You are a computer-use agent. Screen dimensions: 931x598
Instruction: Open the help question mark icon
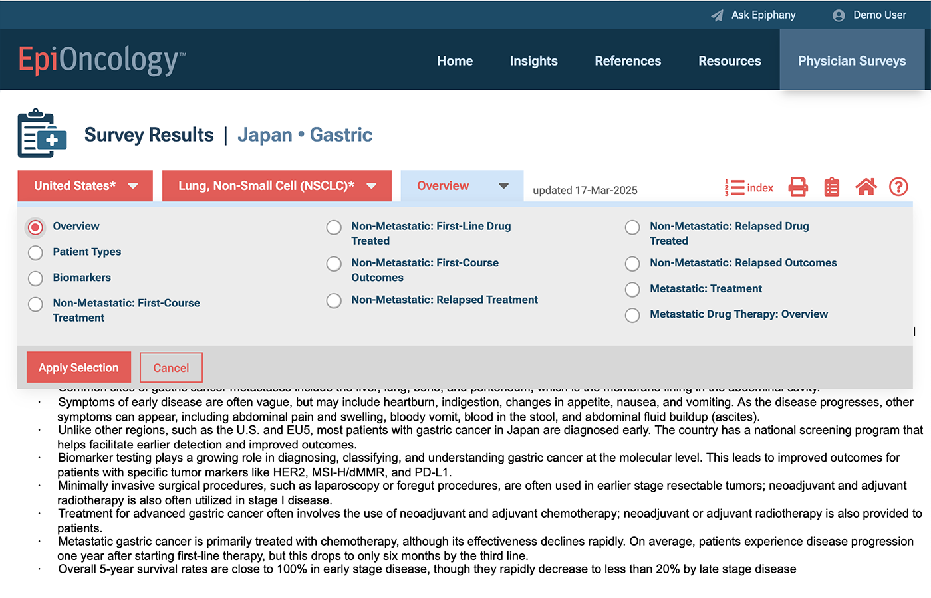tap(898, 187)
